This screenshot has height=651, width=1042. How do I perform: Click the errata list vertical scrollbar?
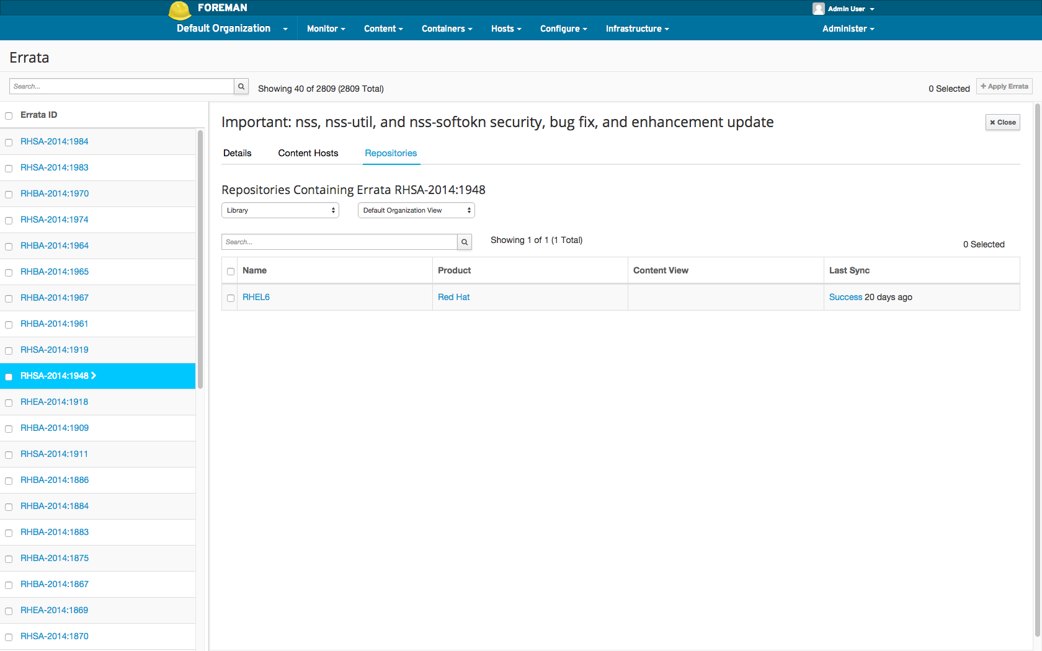(x=200, y=260)
